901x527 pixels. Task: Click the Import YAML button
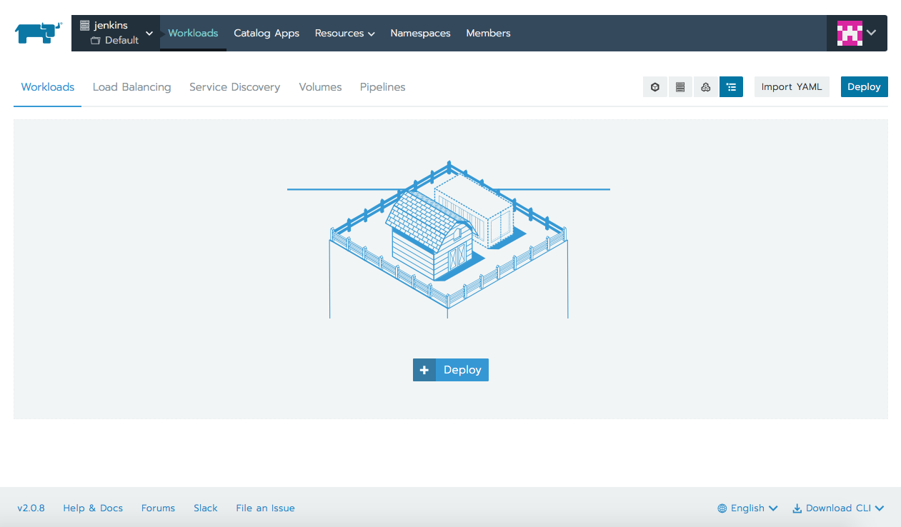792,87
